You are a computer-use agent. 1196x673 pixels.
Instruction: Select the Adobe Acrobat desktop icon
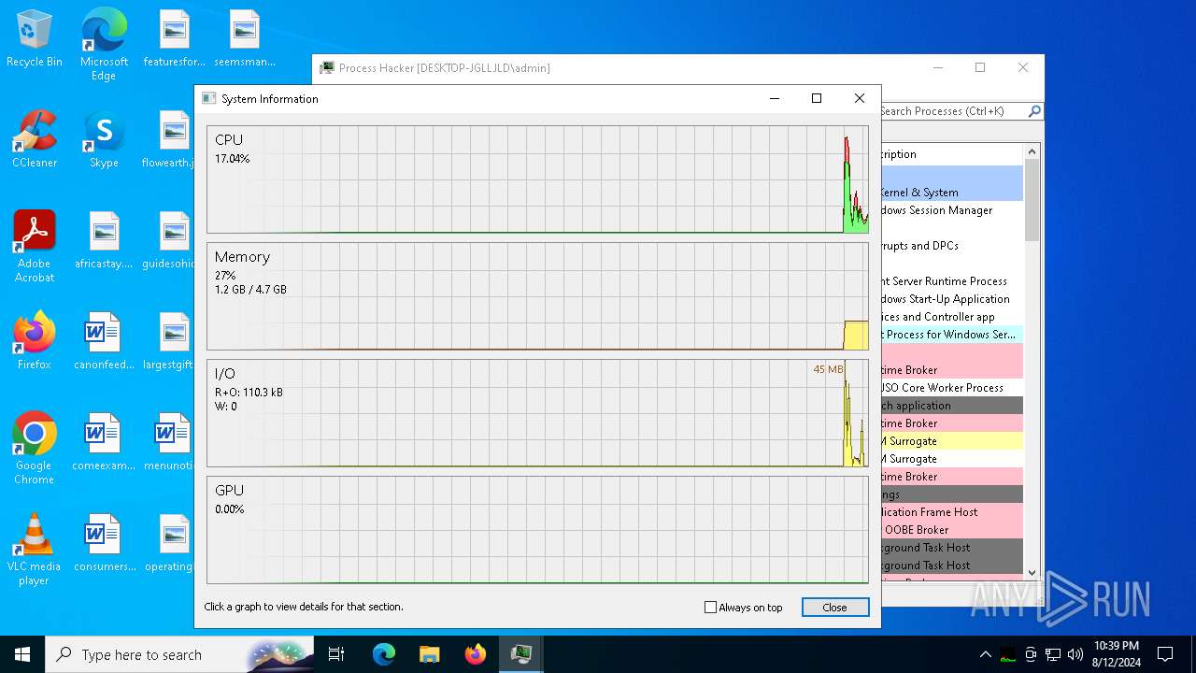[x=35, y=246]
